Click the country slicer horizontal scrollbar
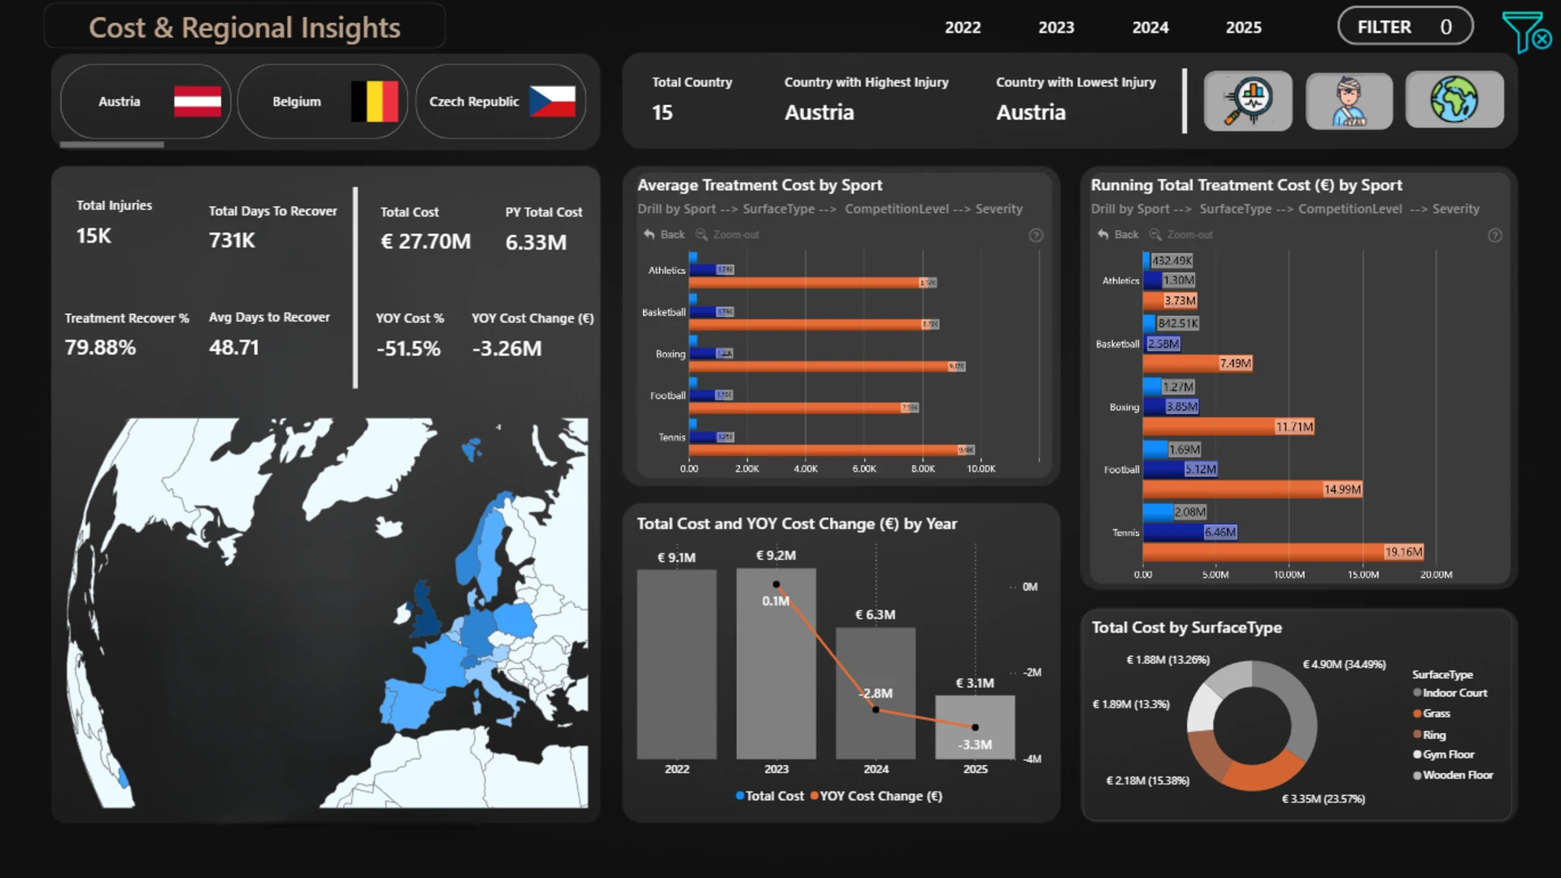Screen dimensions: 1561x878 (112, 145)
